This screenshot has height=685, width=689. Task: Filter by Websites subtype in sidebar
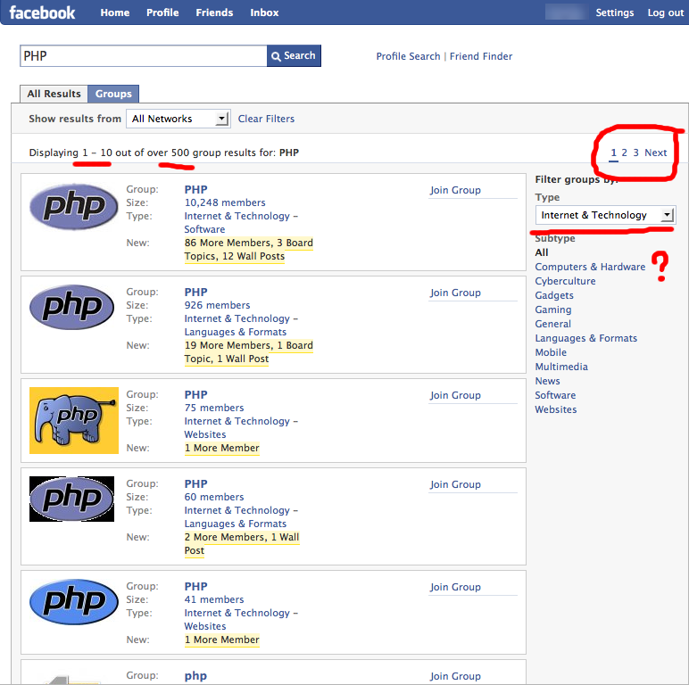coord(556,409)
